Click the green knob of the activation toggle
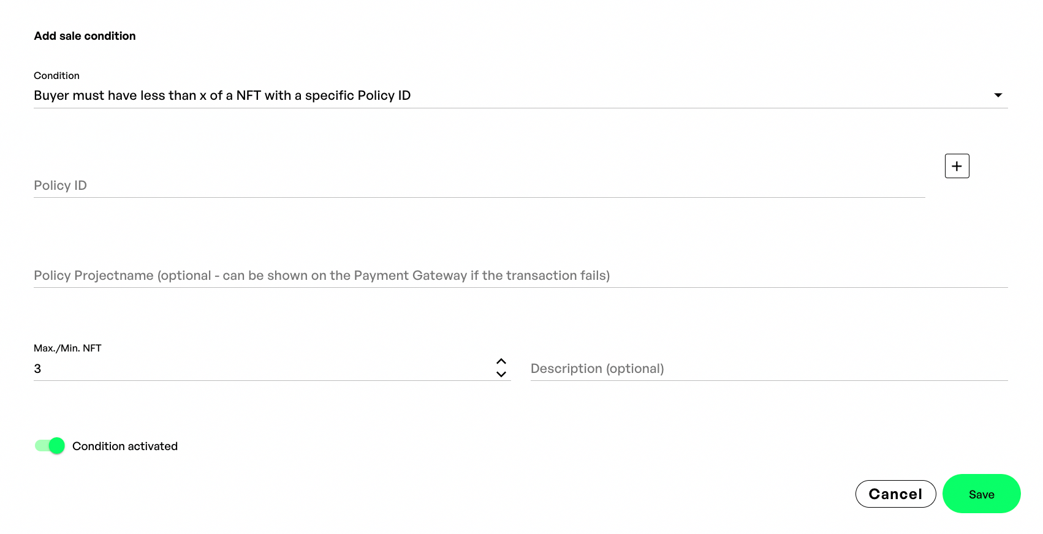 [x=57, y=446]
